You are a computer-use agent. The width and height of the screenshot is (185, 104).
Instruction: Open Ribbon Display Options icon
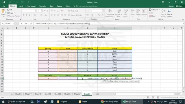[163, 2]
